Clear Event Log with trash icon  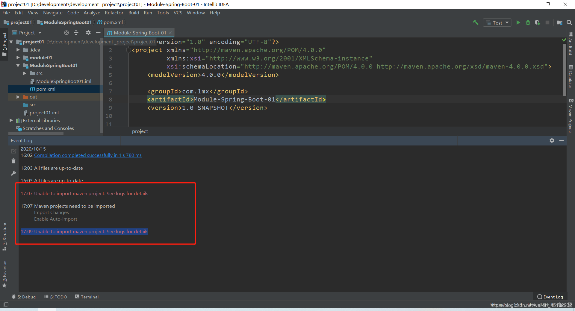pos(13,161)
